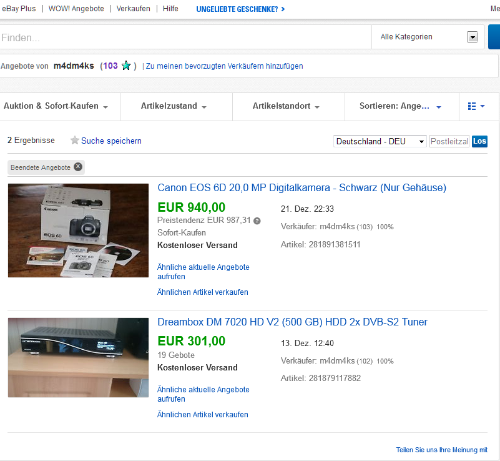Click the Ungeliebte Geschenke promo link

[240, 9]
